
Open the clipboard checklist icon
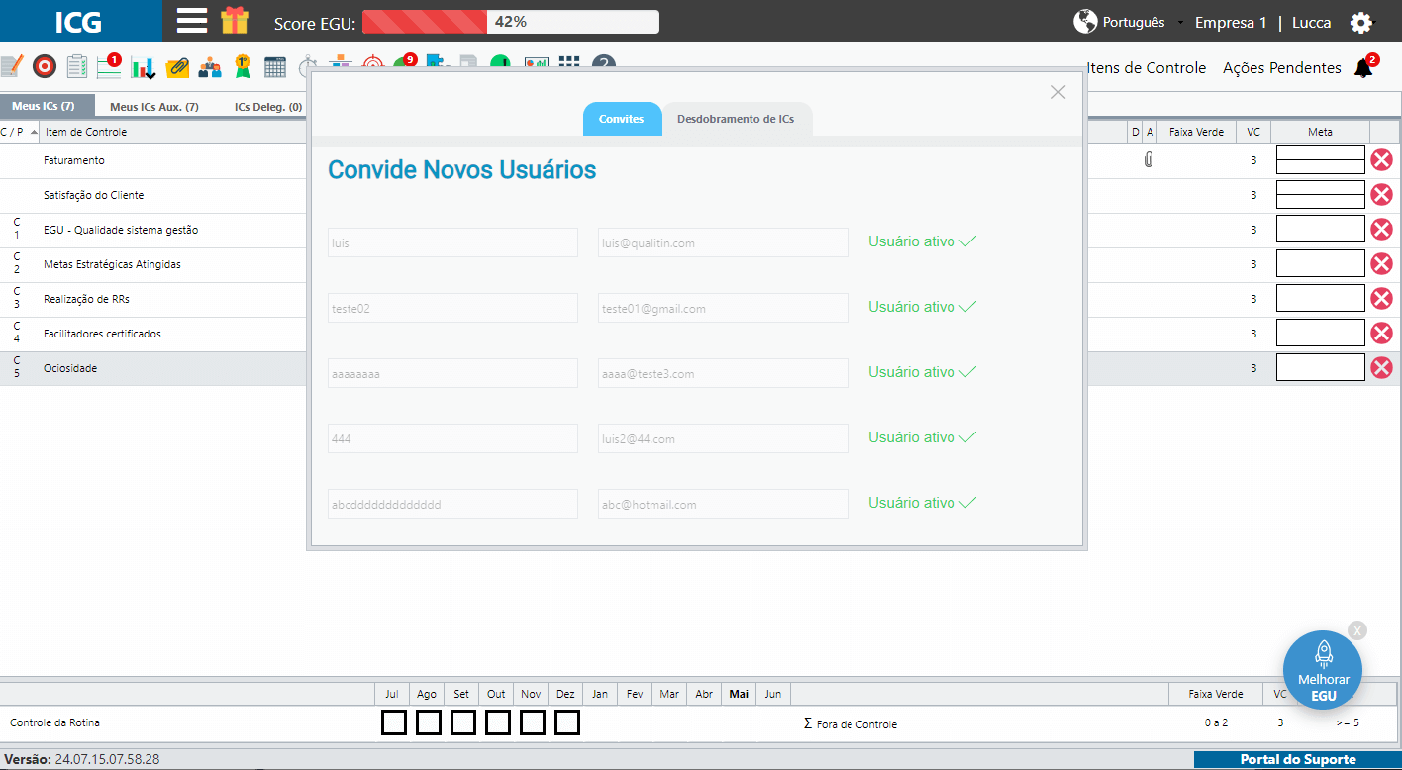77,66
